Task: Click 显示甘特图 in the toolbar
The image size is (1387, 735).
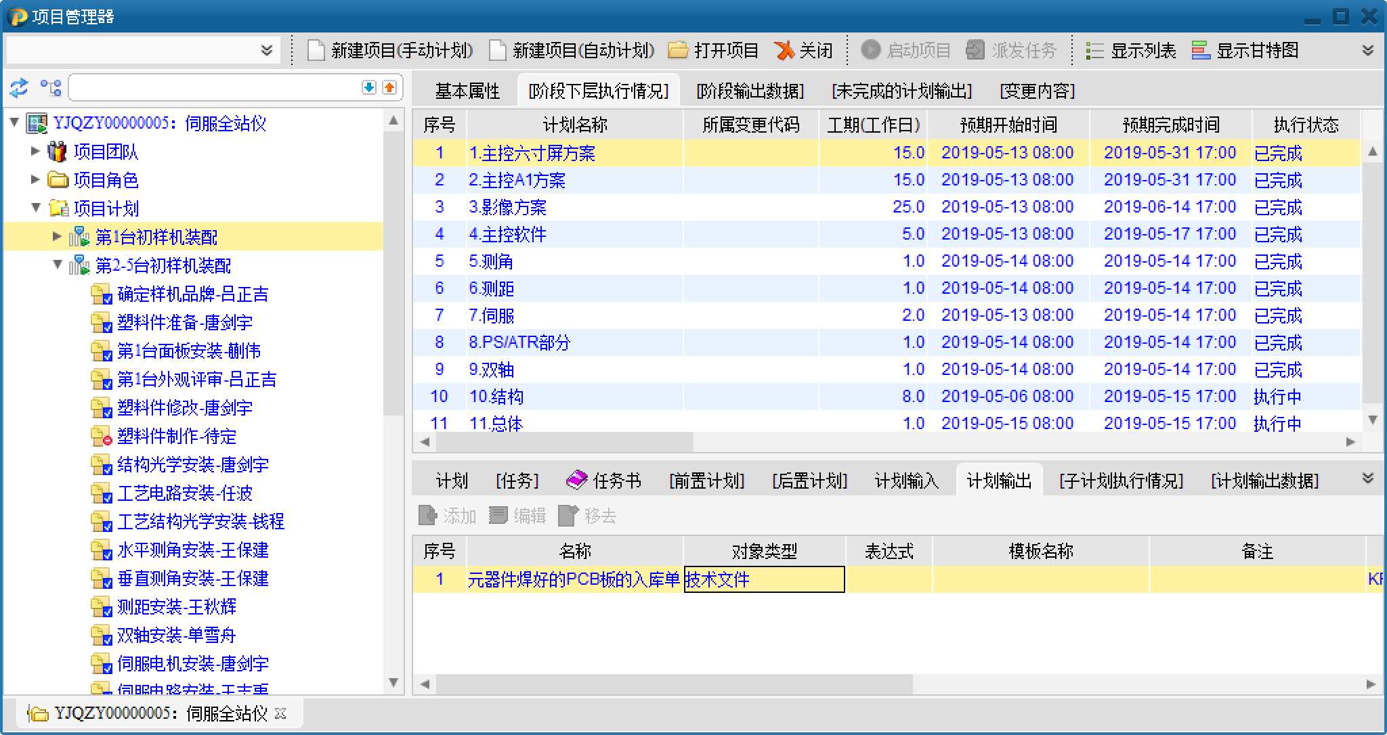Action: coord(1245,50)
